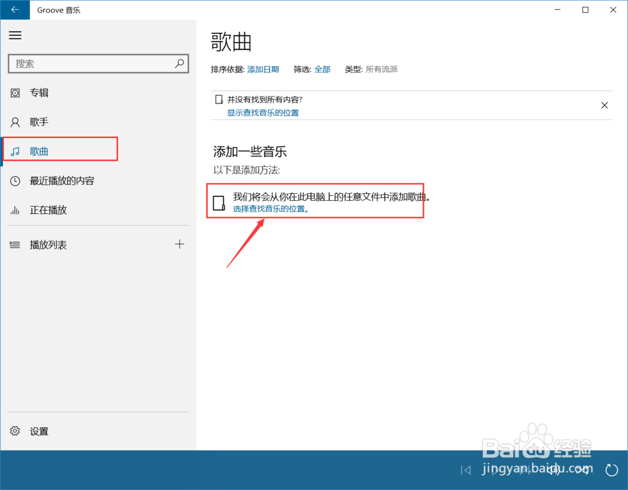The height and width of the screenshot is (490, 628).
Task: Click the 我们将会从你在此电脑上 description text
Action: pyautogui.click(x=332, y=197)
